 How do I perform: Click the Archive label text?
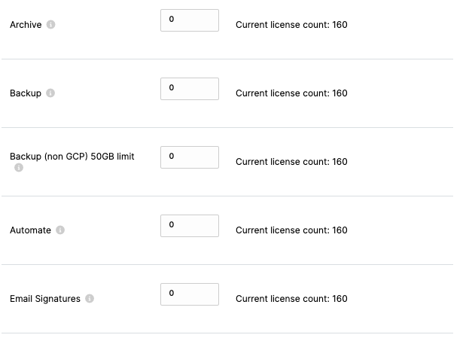click(x=26, y=25)
